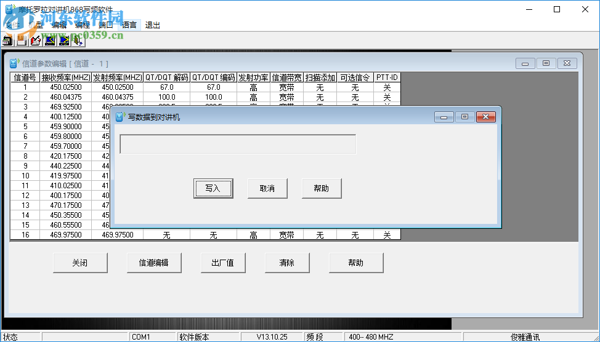Viewport: 600px width, 342px height.
Task: Click the QT/DQT 解码 column header
Action: pyautogui.click(x=167, y=77)
